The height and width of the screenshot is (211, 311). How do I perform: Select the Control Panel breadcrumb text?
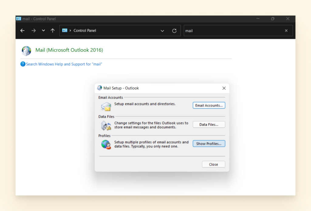click(85, 31)
